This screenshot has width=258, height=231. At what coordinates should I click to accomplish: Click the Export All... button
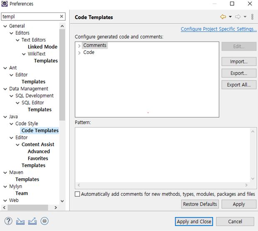[239, 85]
